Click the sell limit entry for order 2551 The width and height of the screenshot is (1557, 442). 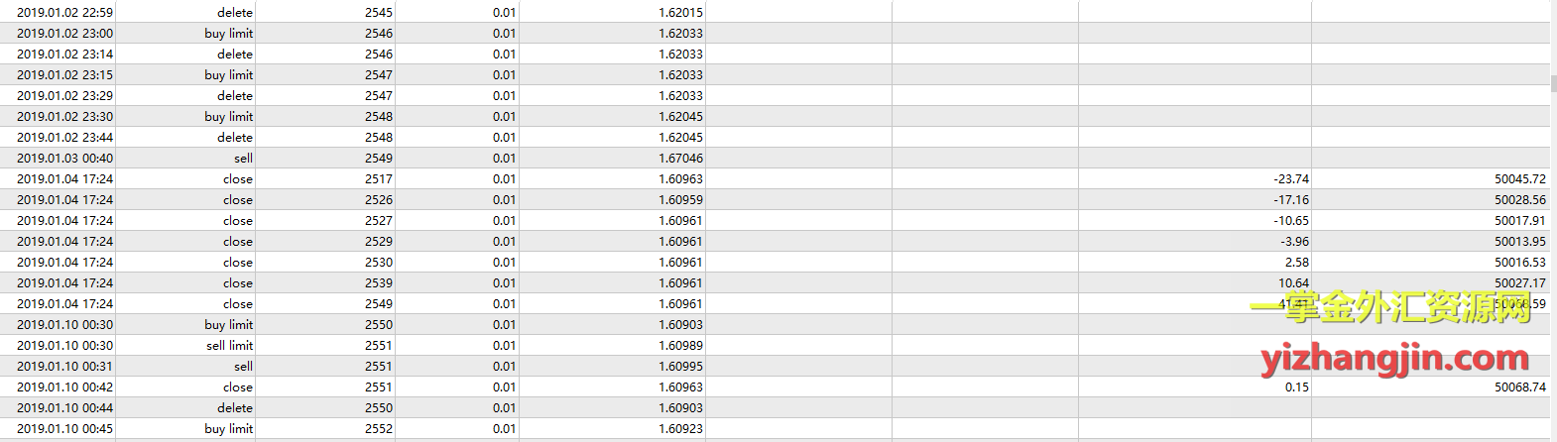(x=230, y=346)
